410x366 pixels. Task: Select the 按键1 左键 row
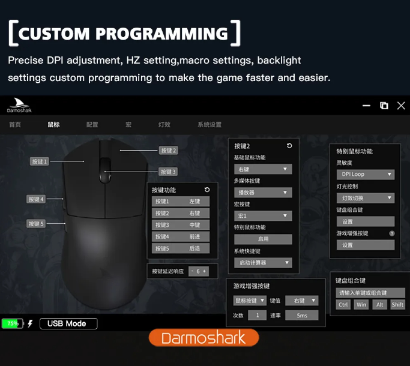pos(181,202)
